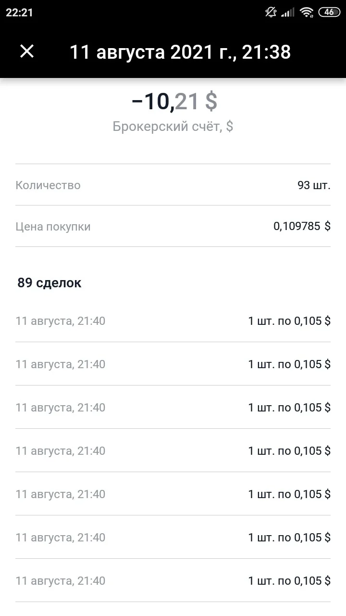Viewport: 346px width, 616px height.
Task: Tap the Цена покупки row label
Action: pyautogui.click(x=53, y=227)
